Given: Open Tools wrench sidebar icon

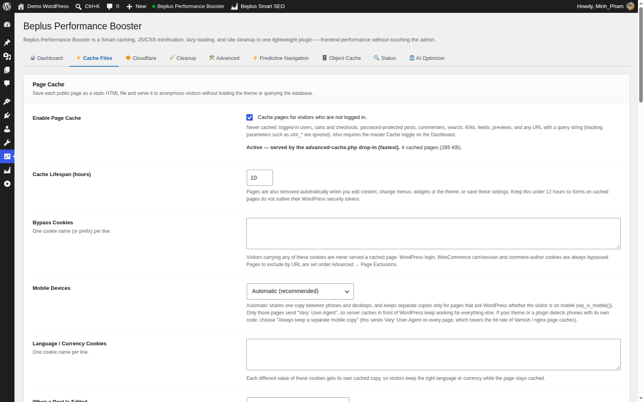Looking at the screenshot, I should pyautogui.click(x=7, y=143).
